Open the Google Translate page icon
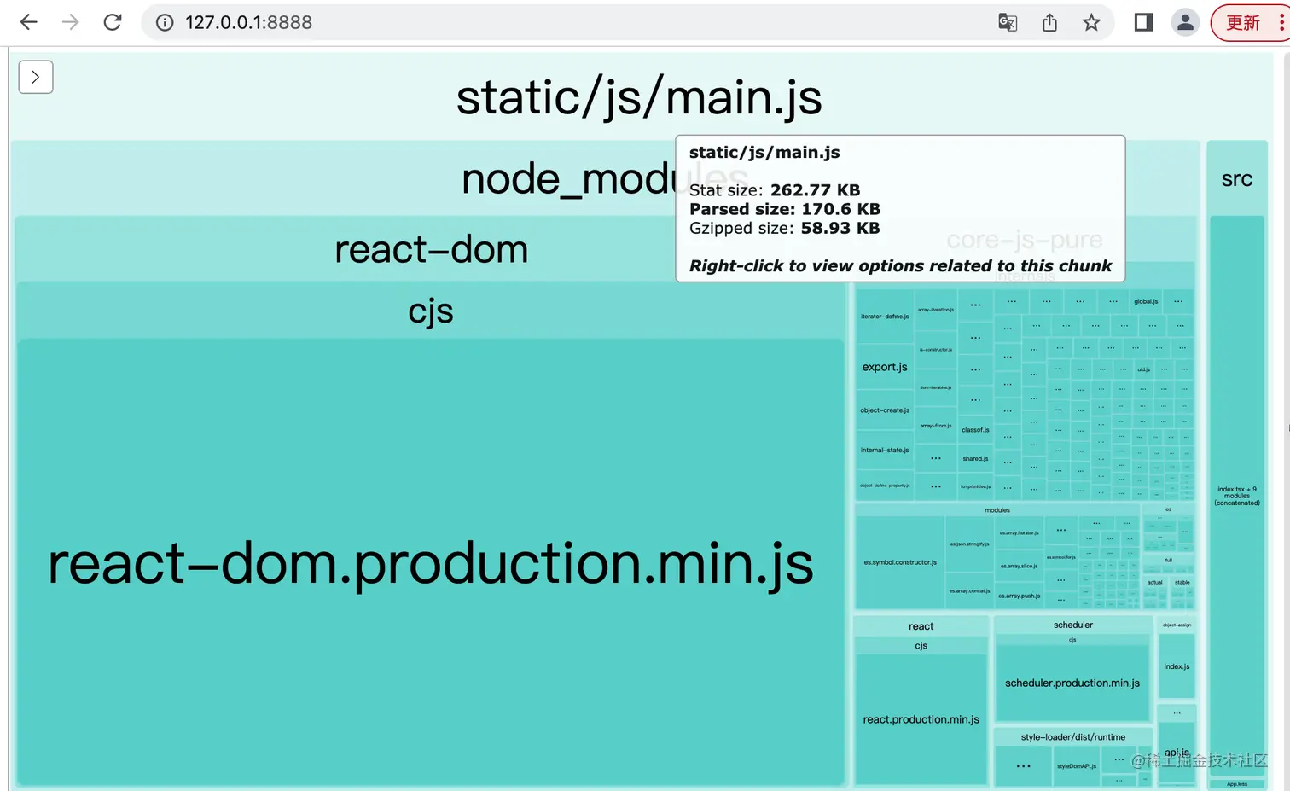Screen dimensions: 1290x791 tap(1008, 22)
